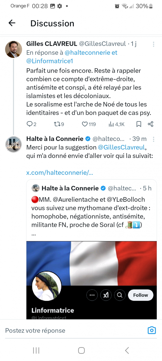Like the tweet with 119 hearts

tap(85, 124)
